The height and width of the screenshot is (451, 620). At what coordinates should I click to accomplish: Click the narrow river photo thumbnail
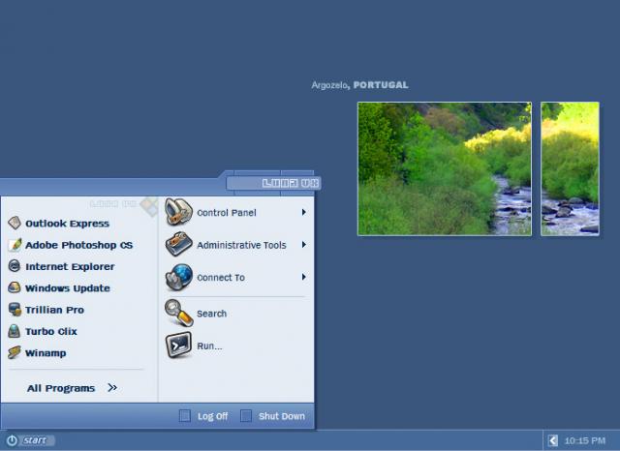click(x=570, y=168)
